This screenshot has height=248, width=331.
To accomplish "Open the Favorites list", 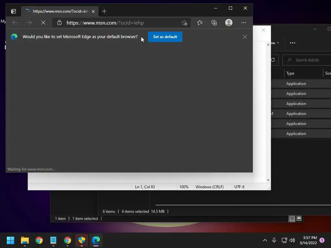I will tap(200, 23).
